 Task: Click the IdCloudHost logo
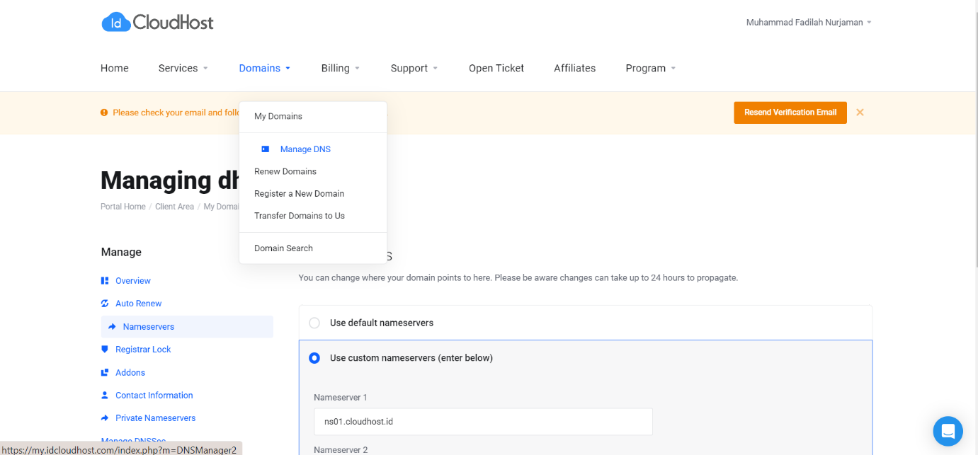coord(157,22)
